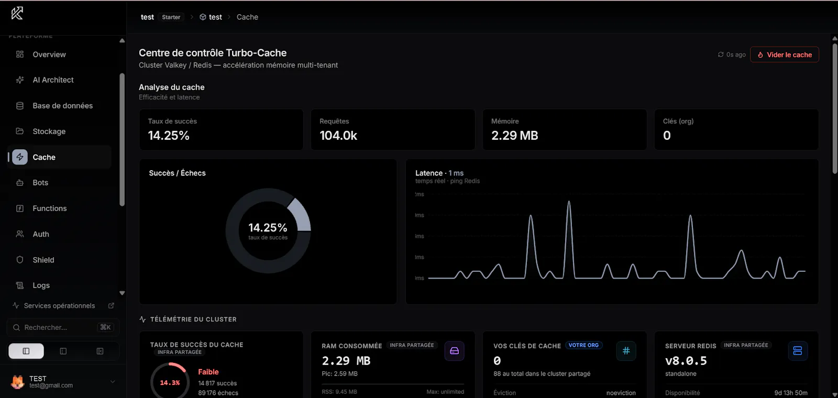This screenshot has width=838, height=398.
Task: Click the hash icon in cache keys card
Action: (626, 351)
